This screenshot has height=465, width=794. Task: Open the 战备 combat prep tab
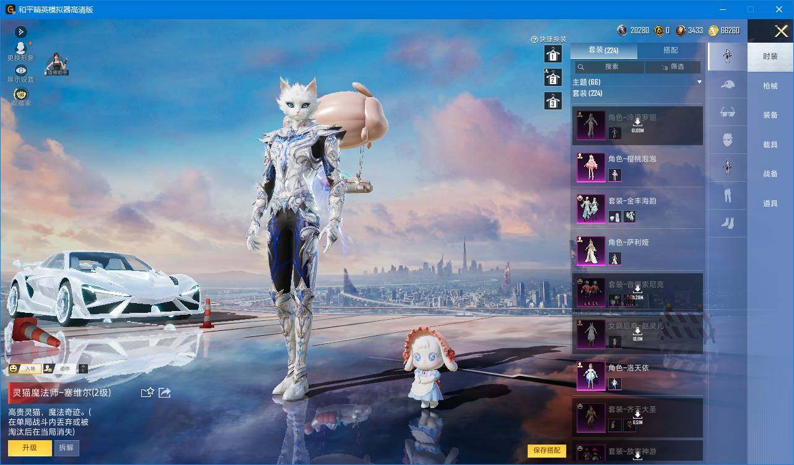pos(770,174)
